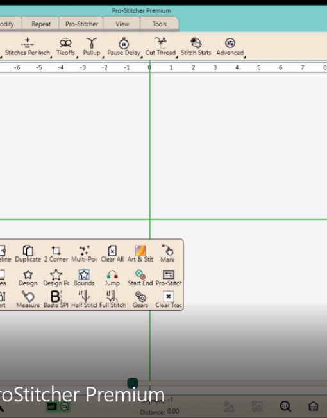Open the Tools tab
The width and height of the screenshot is (327, 418).
[x=160, y=24]
